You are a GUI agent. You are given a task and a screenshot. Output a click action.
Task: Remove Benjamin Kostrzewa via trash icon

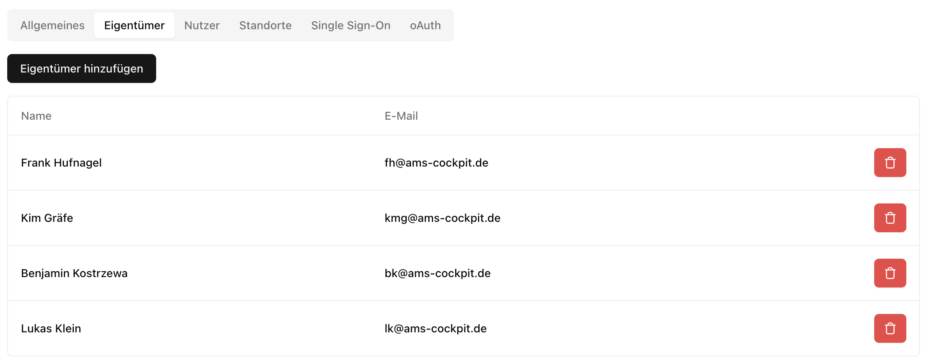click(890, 273)
